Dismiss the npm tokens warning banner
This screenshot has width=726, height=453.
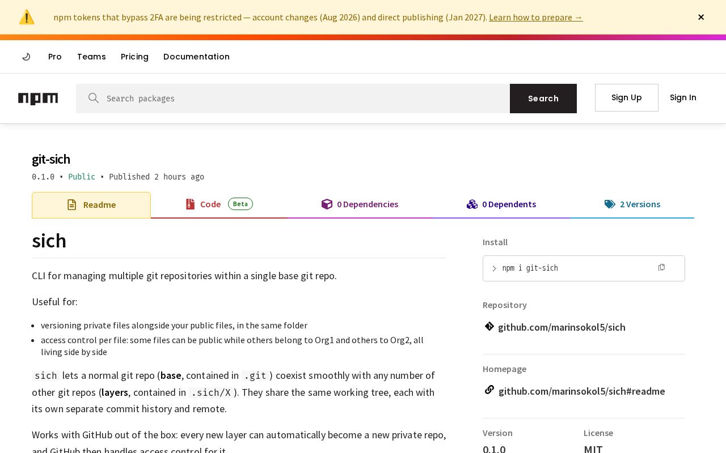coord(701,17)
